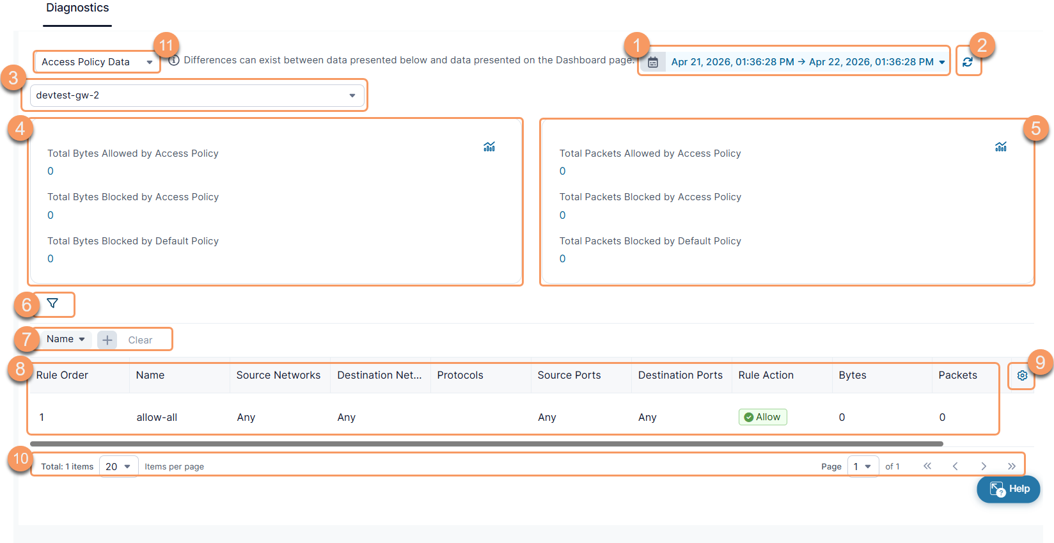Open calendar icon for date range

[x=653, y=62]
